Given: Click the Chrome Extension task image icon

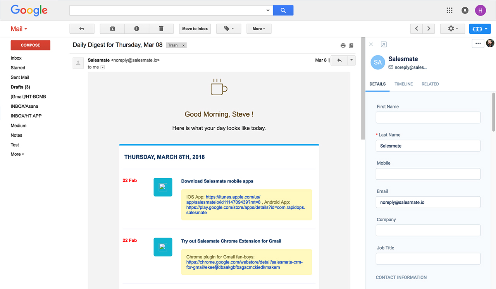Looking at the screenshot, I should tap(163, 247).
